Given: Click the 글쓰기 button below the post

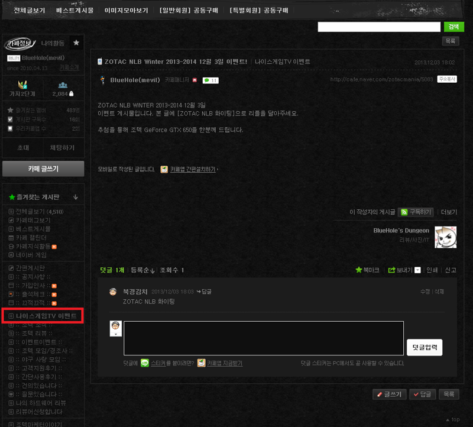Looking at the screenshot, I should [x=390, y=394].
